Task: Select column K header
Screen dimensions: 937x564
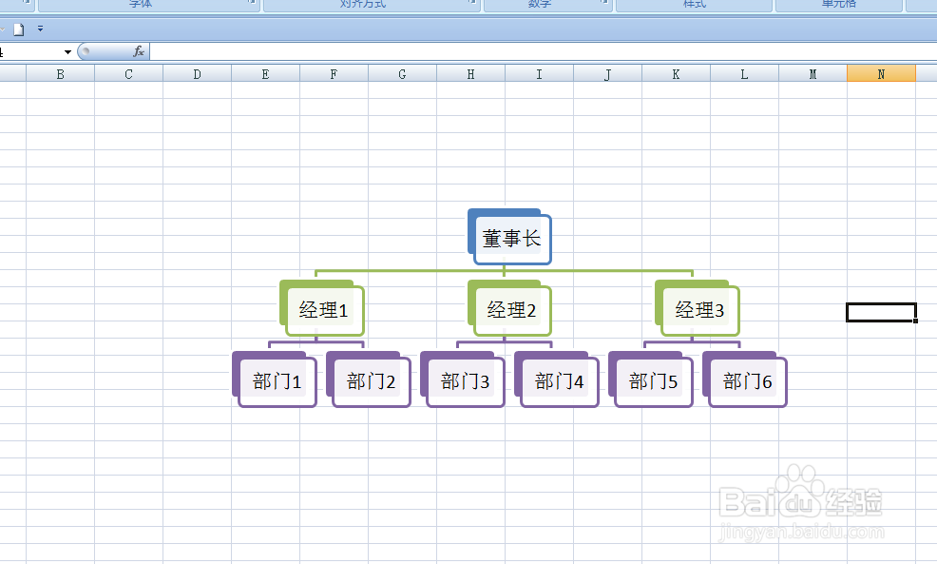Action: pos(676,74)
